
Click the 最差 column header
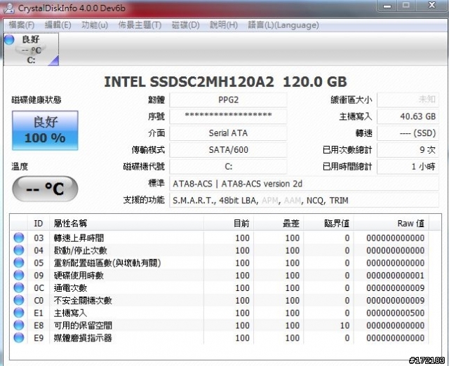point(279,224)
